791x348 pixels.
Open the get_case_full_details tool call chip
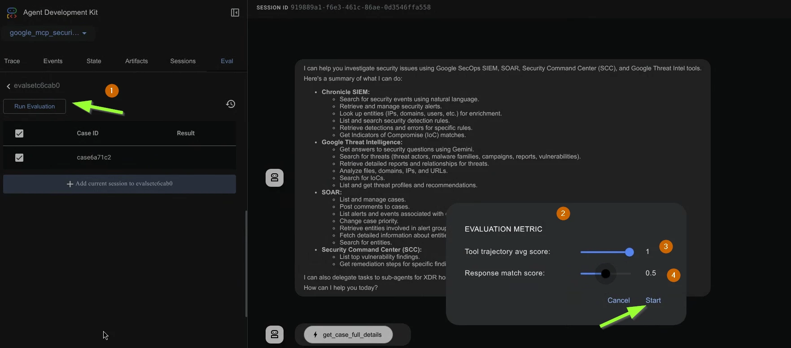point(348,335)
